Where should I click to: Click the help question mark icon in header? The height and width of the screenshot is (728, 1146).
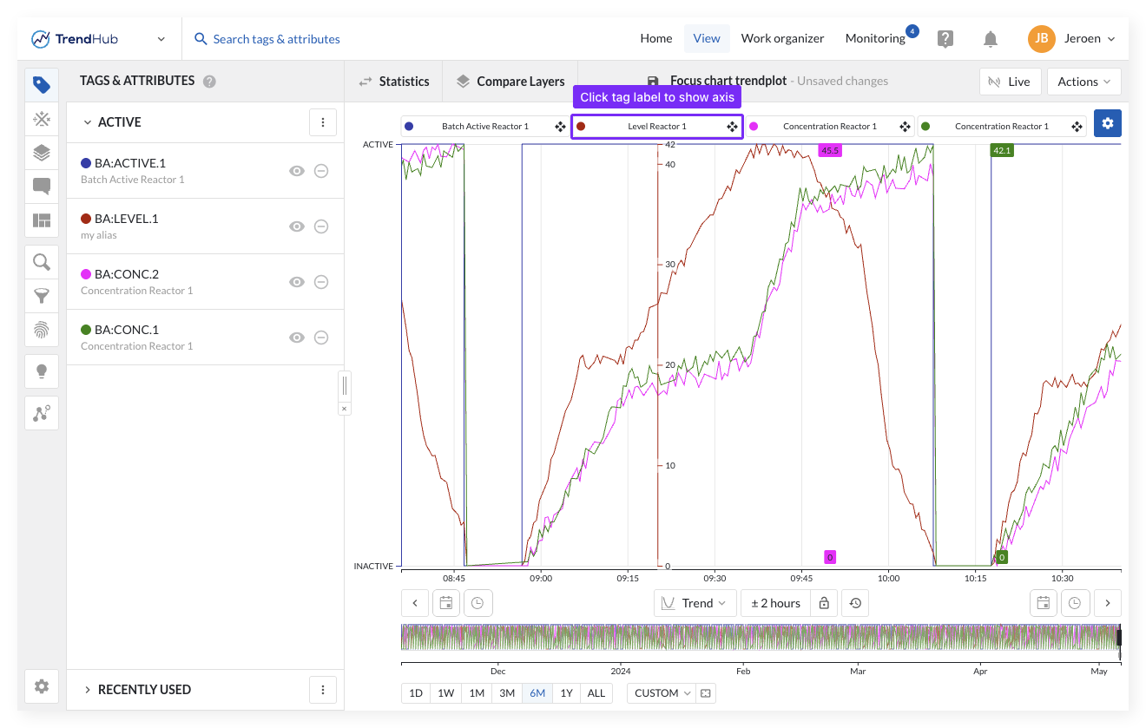(945, 39)
